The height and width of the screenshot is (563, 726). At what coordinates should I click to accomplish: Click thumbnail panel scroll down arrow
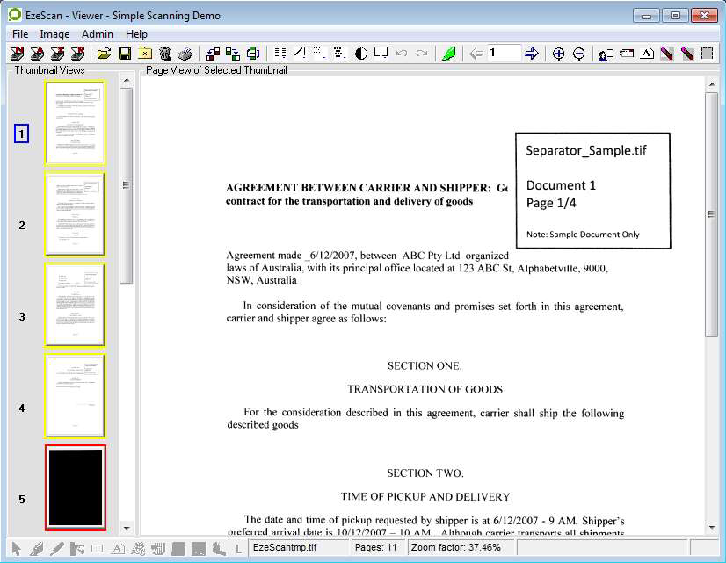click(126, 528)
